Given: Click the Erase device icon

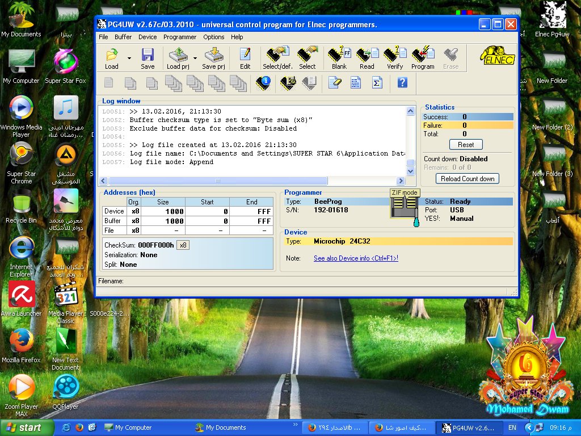Looking at the screenshot, I should tap(451, 58).
